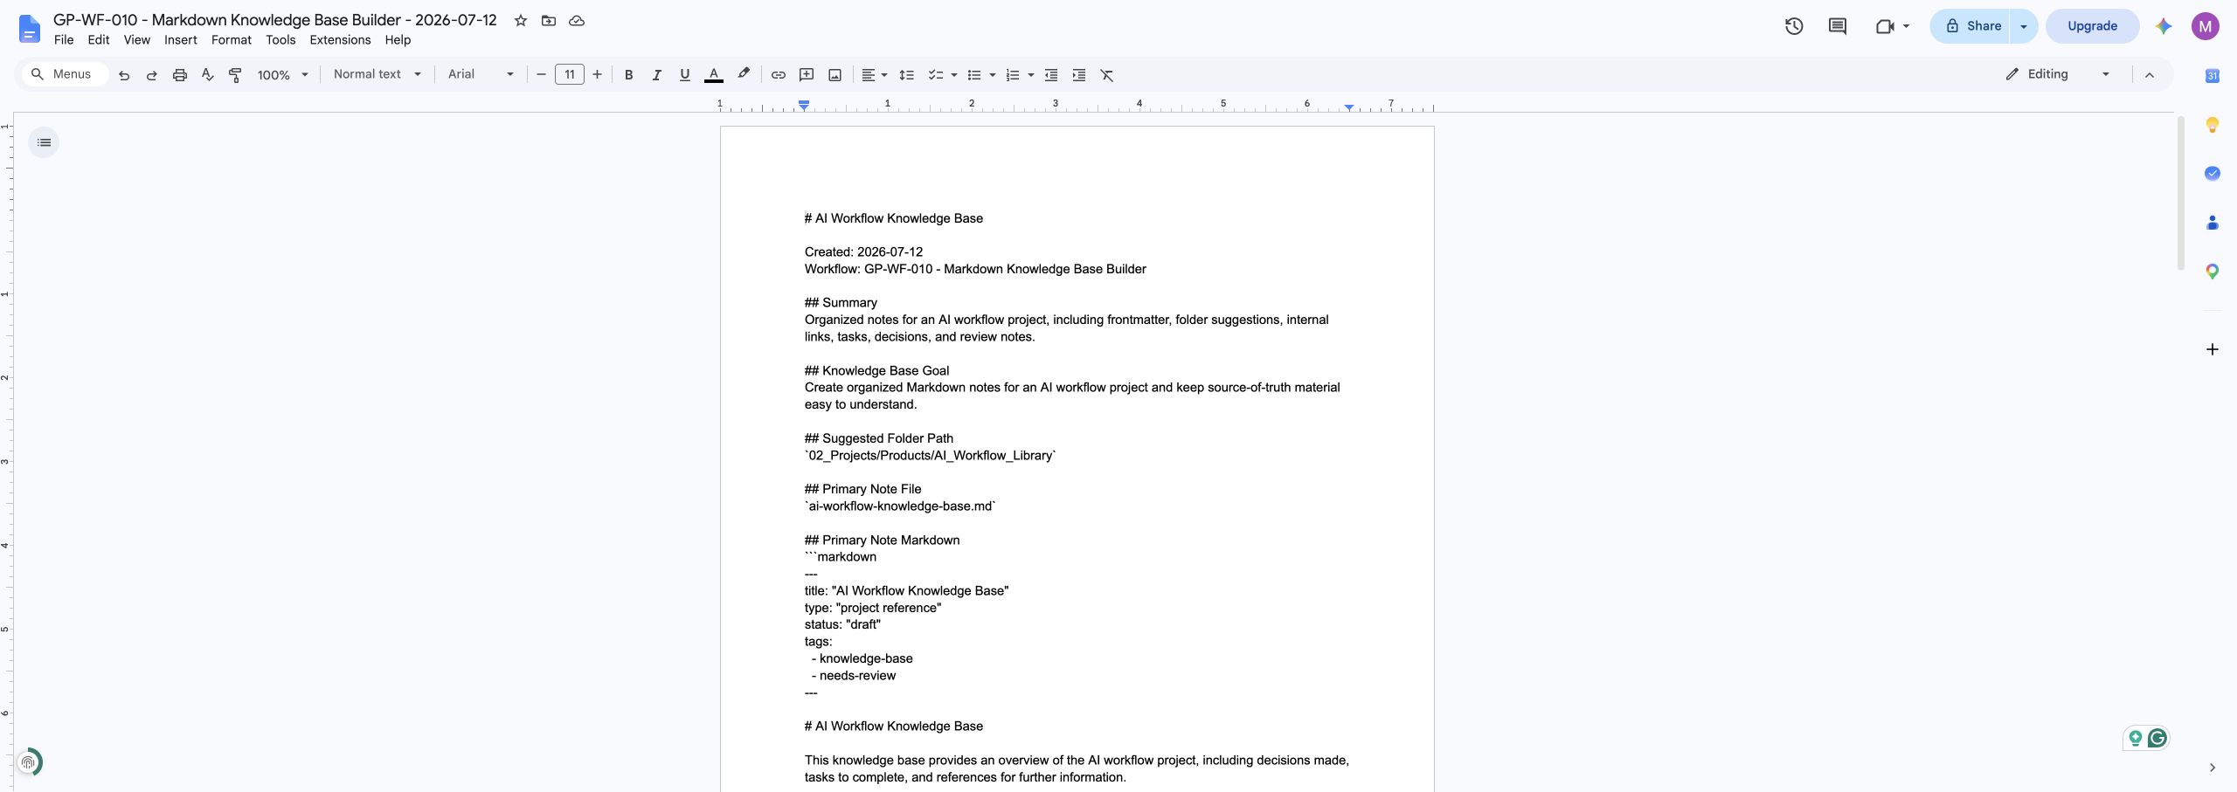
Task: Open the Edit menu
Action: (x=99, y=40)
